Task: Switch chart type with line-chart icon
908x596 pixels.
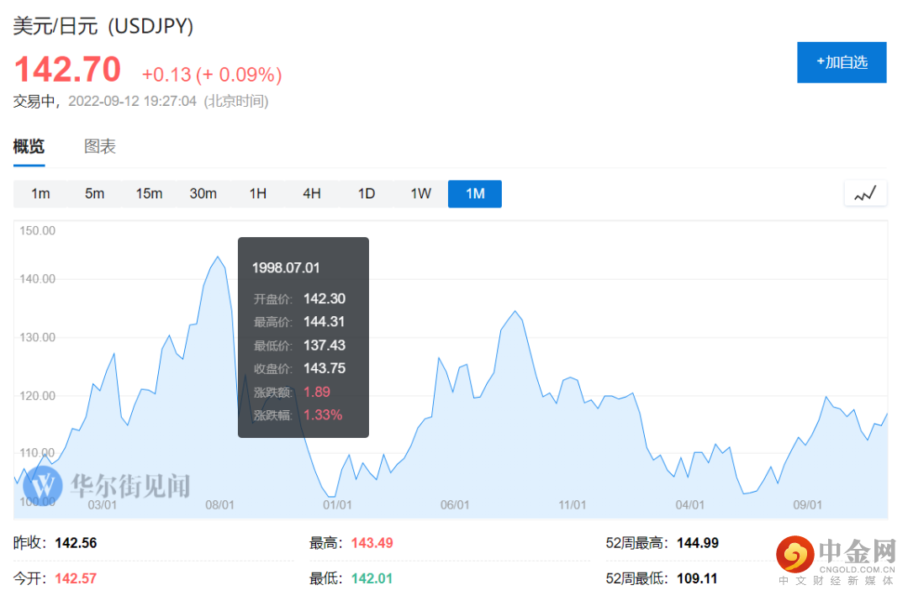Action: pos(865,193)
